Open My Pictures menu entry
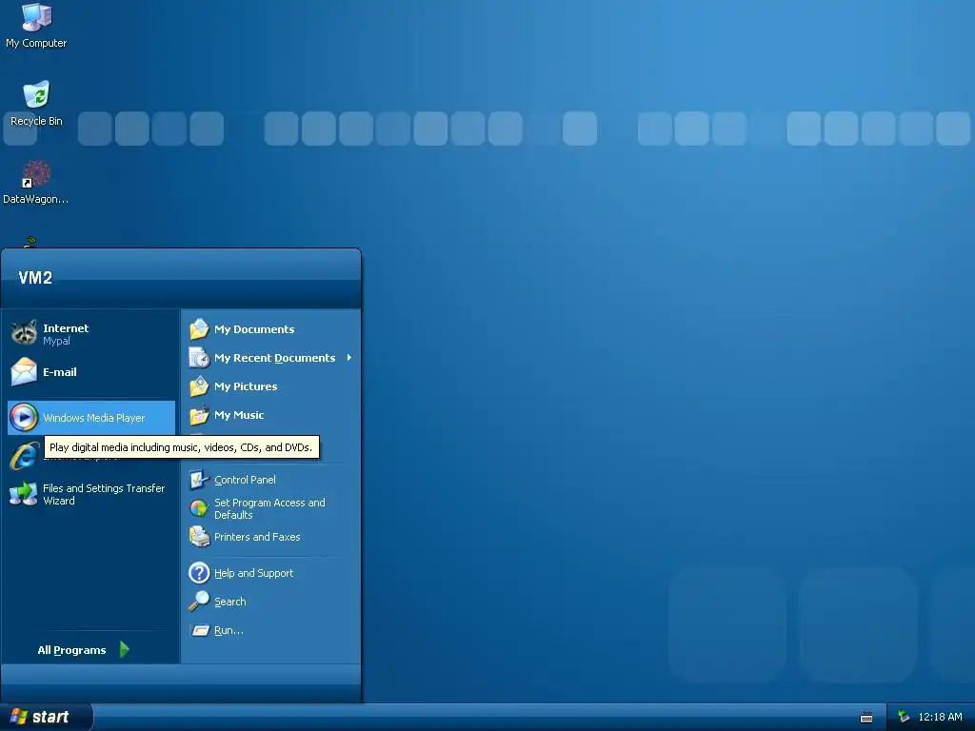 (271, 386)
